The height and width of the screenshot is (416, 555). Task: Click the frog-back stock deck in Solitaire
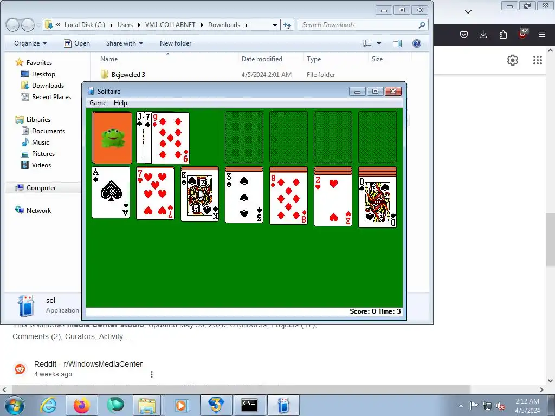[112, 138]
